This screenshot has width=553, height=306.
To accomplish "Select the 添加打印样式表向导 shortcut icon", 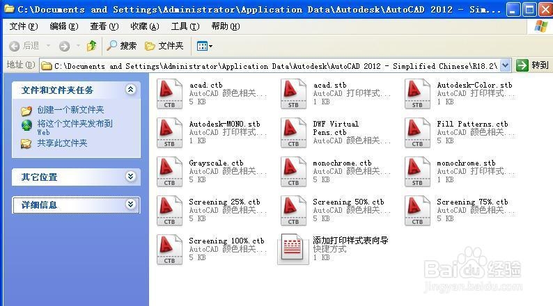I will coord(293,249).
